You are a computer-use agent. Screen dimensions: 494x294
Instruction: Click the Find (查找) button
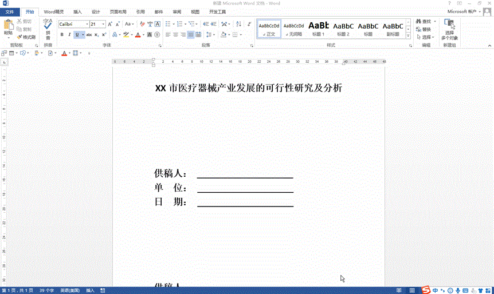point(424,22)
